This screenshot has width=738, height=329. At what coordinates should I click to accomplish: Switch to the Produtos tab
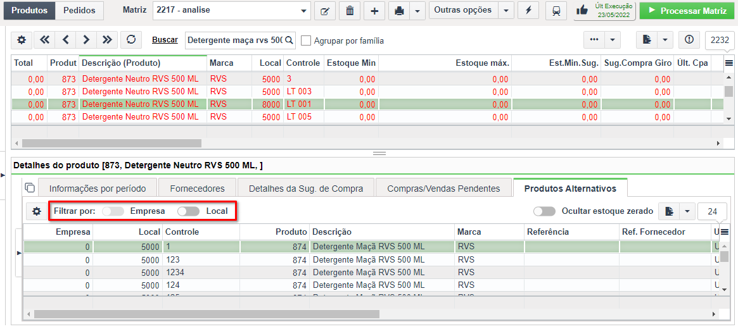click(29, 10)
